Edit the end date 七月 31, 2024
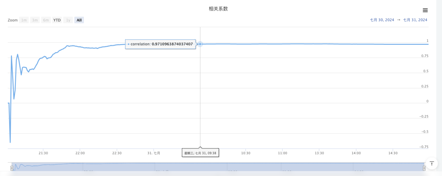Viewport: 442px width, 176px height. 415,20
